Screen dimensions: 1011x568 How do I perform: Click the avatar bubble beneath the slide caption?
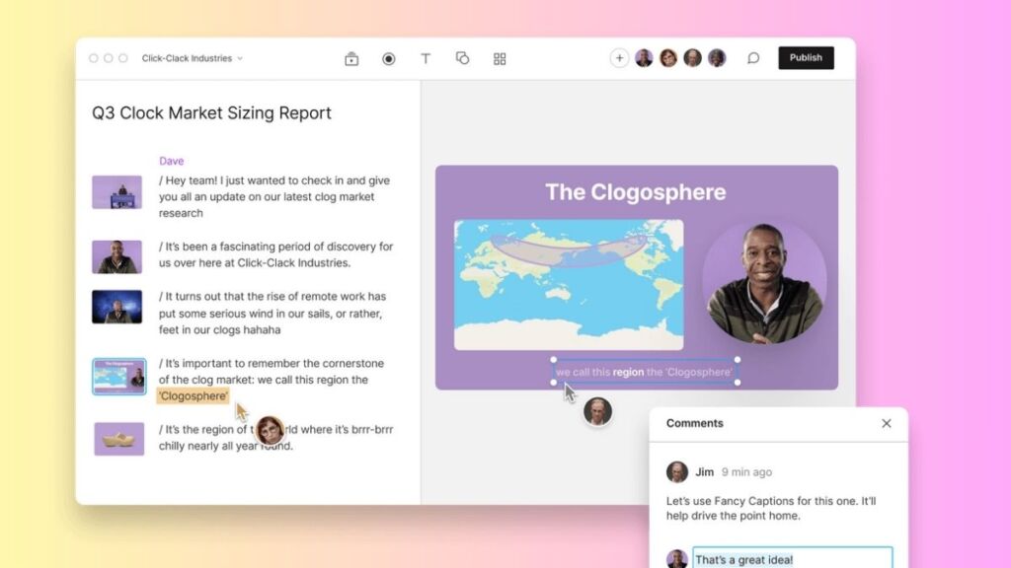[596, 412]
